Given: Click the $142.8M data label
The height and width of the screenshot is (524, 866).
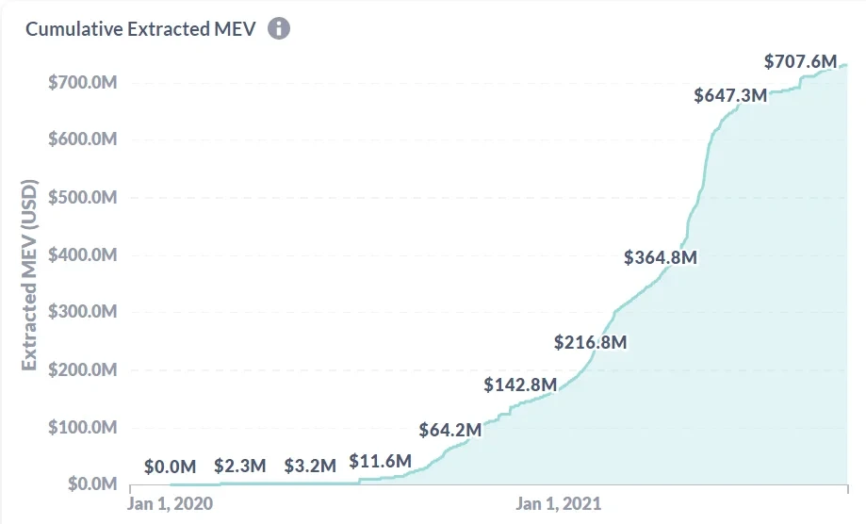Looking at the screenshot, I should point(520,385).
